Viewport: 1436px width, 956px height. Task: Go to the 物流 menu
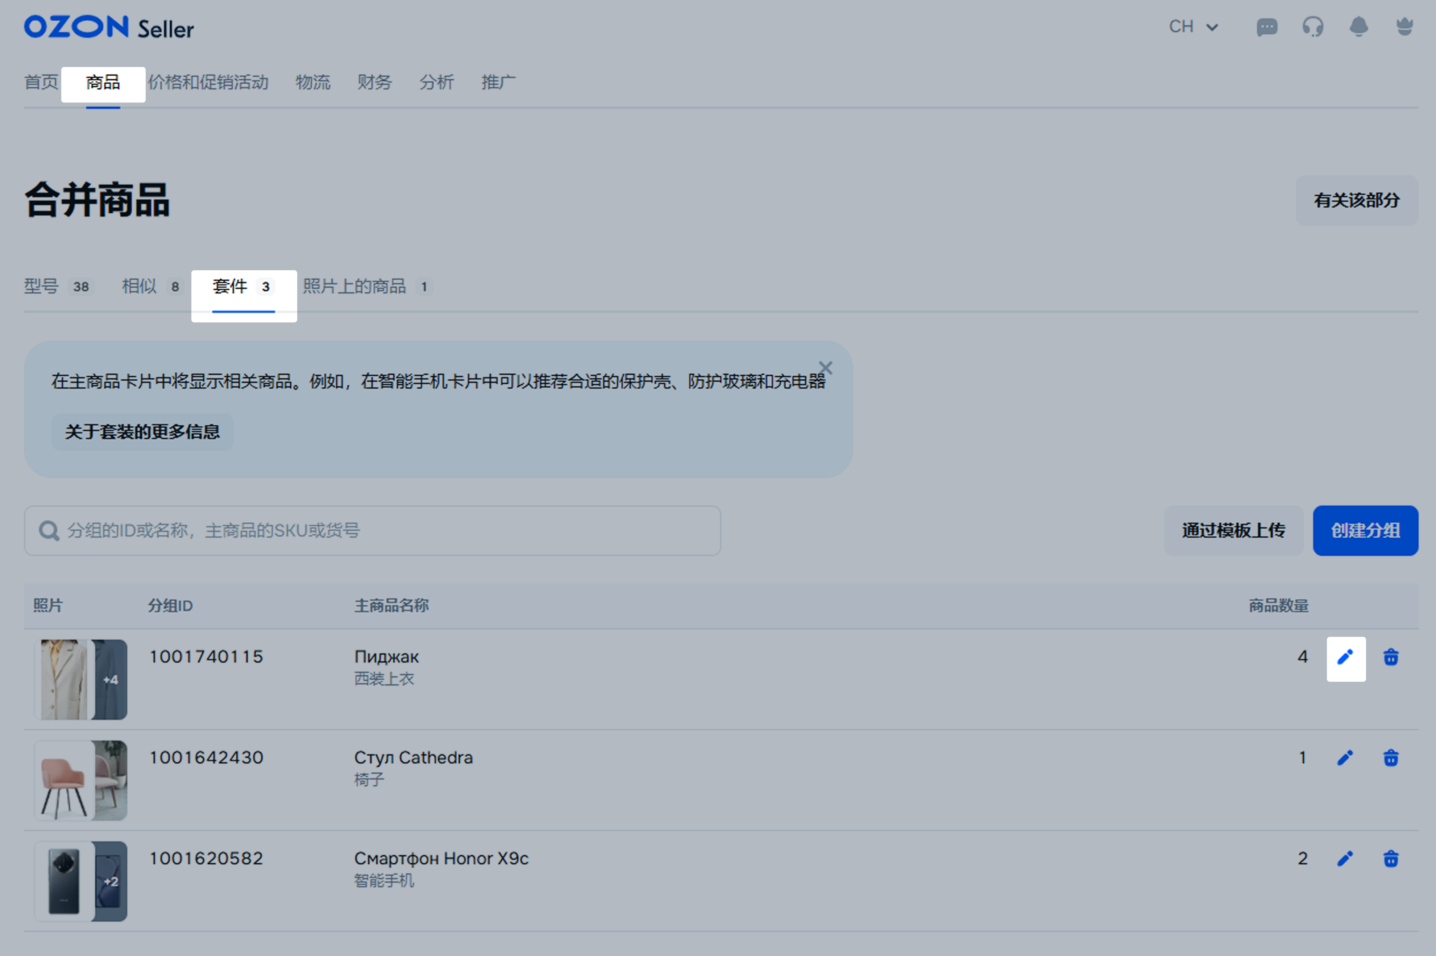pos(312,82)
